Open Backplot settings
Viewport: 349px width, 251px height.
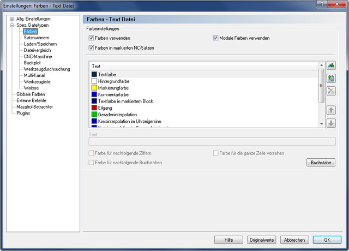click(x=32, y=63)
